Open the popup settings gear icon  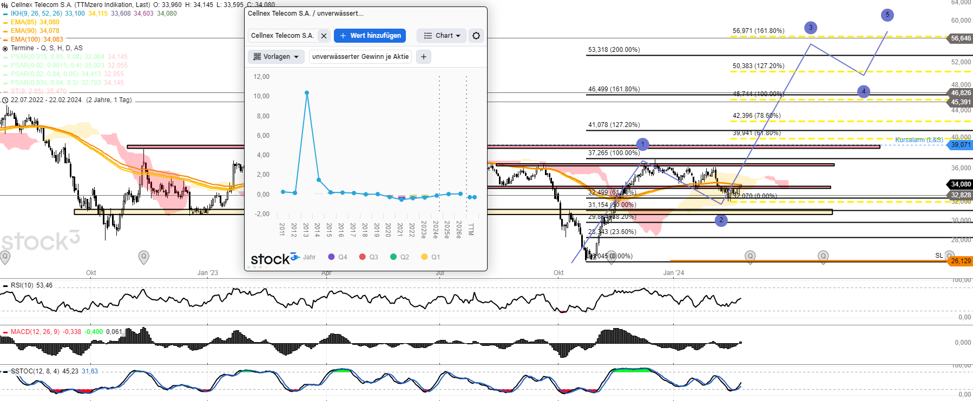tap(476, 36)
